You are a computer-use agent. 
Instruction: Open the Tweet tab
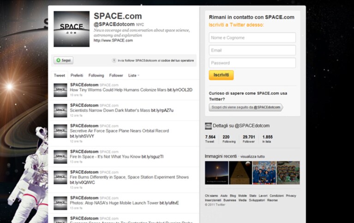[x=60, y=75]
